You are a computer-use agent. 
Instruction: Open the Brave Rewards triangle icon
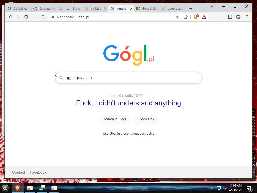204,17
